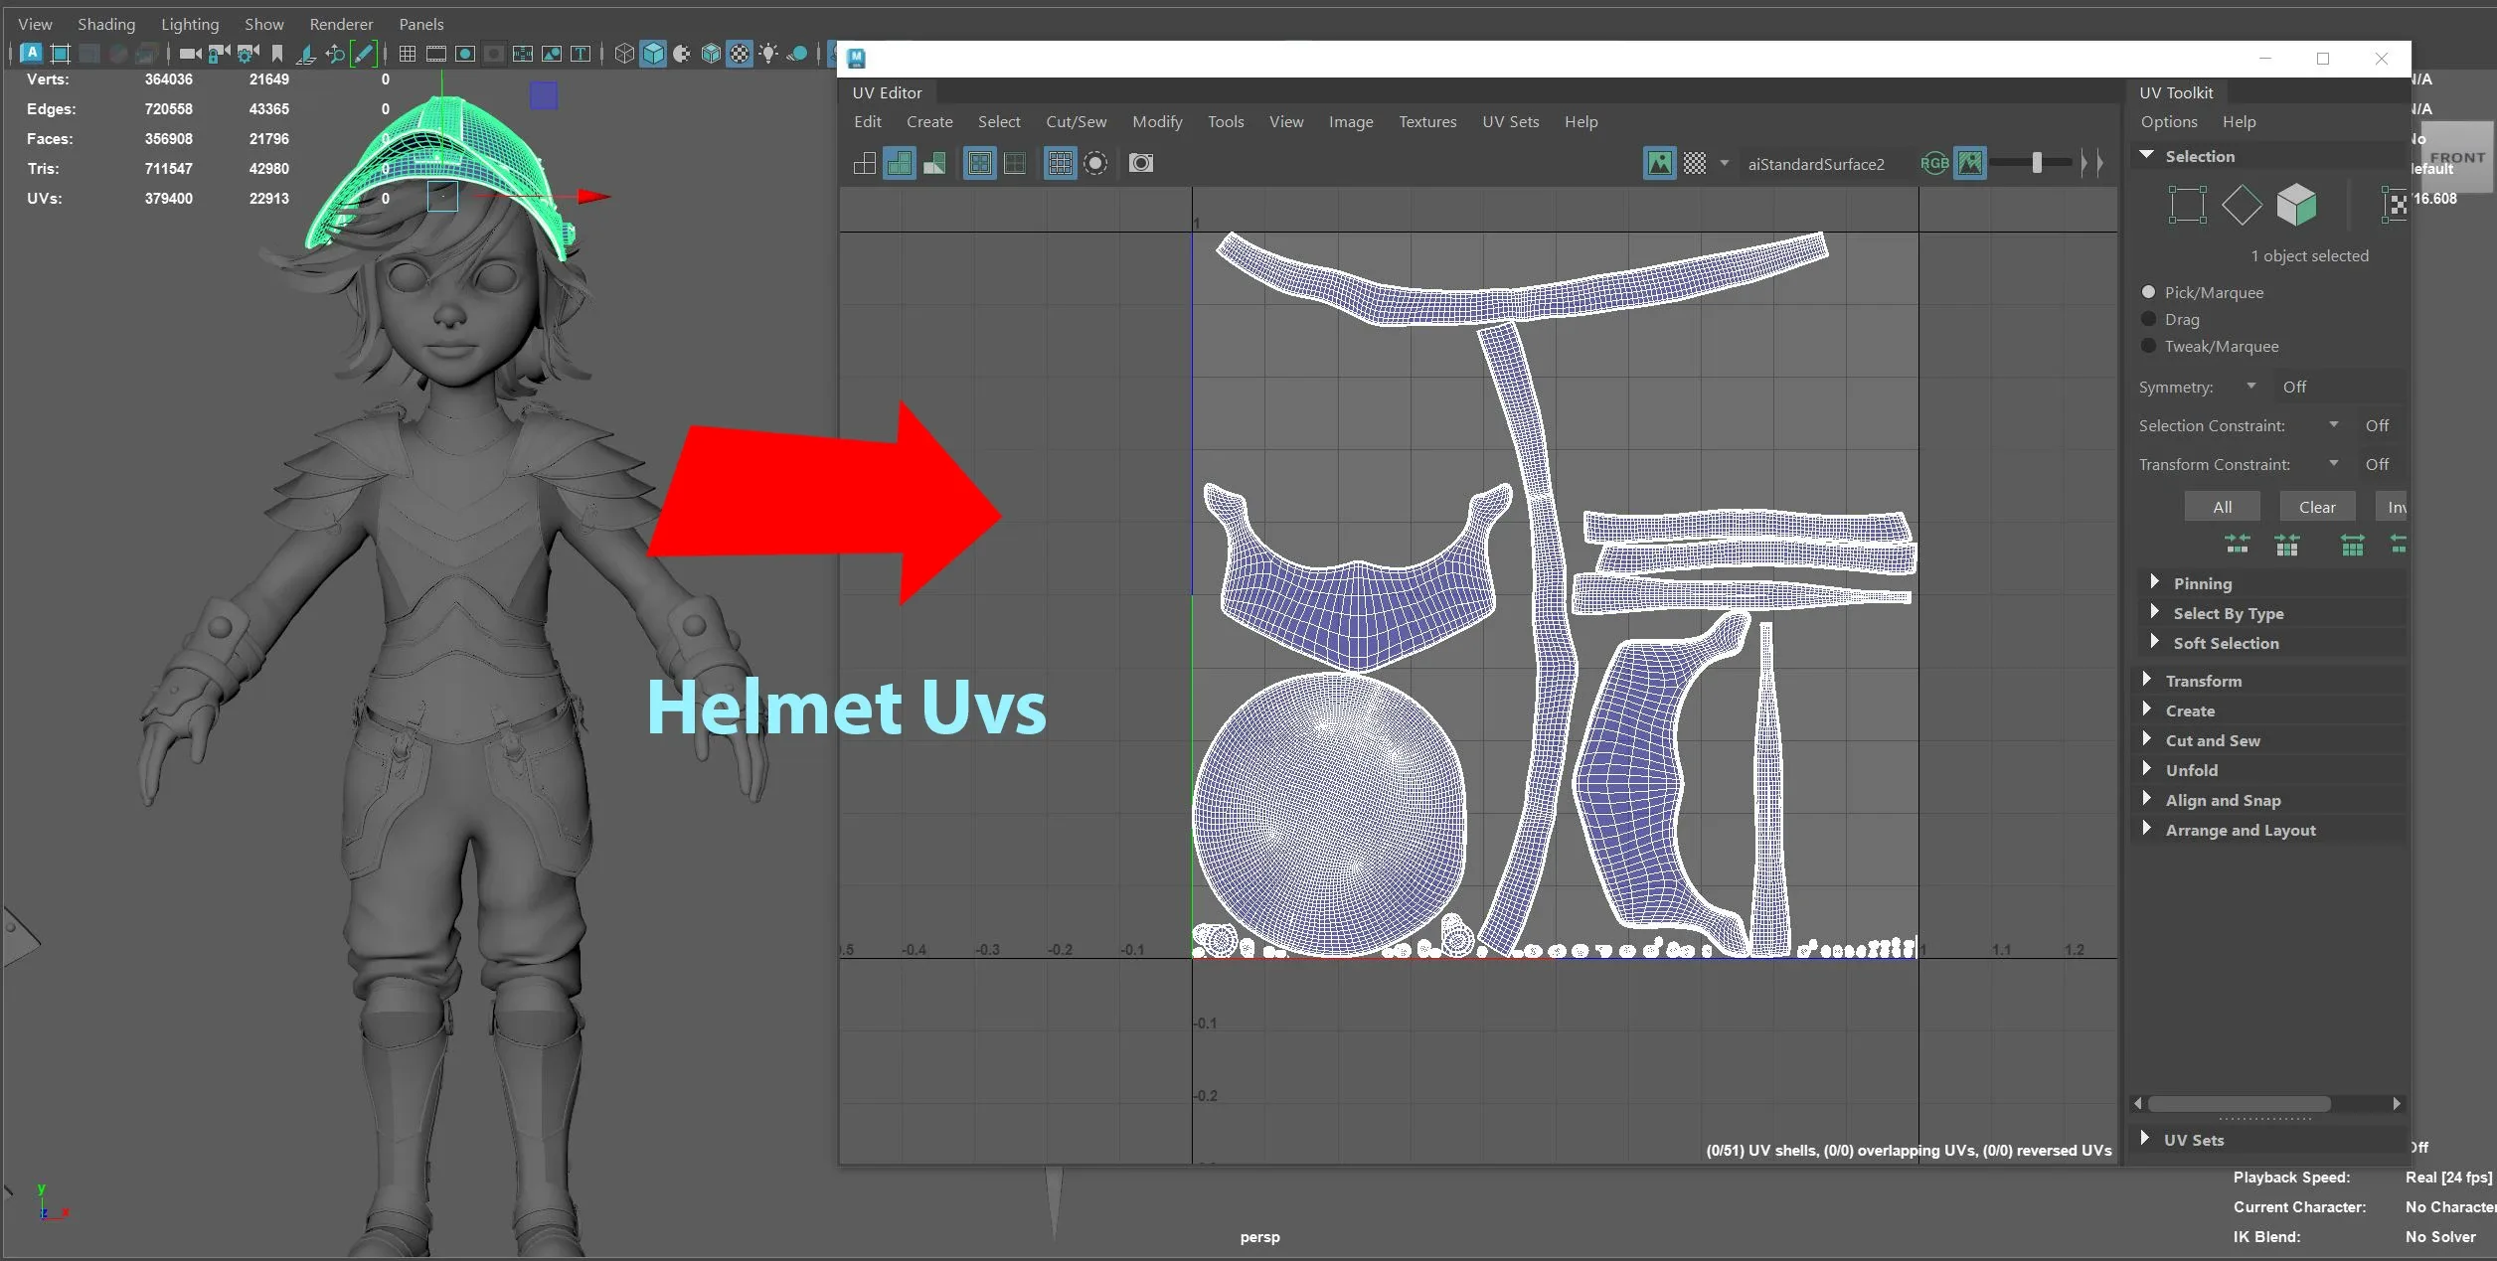This screenshot has height=1261, width=2497.
Task: Click the All selection button
Action: (2223, 507)
